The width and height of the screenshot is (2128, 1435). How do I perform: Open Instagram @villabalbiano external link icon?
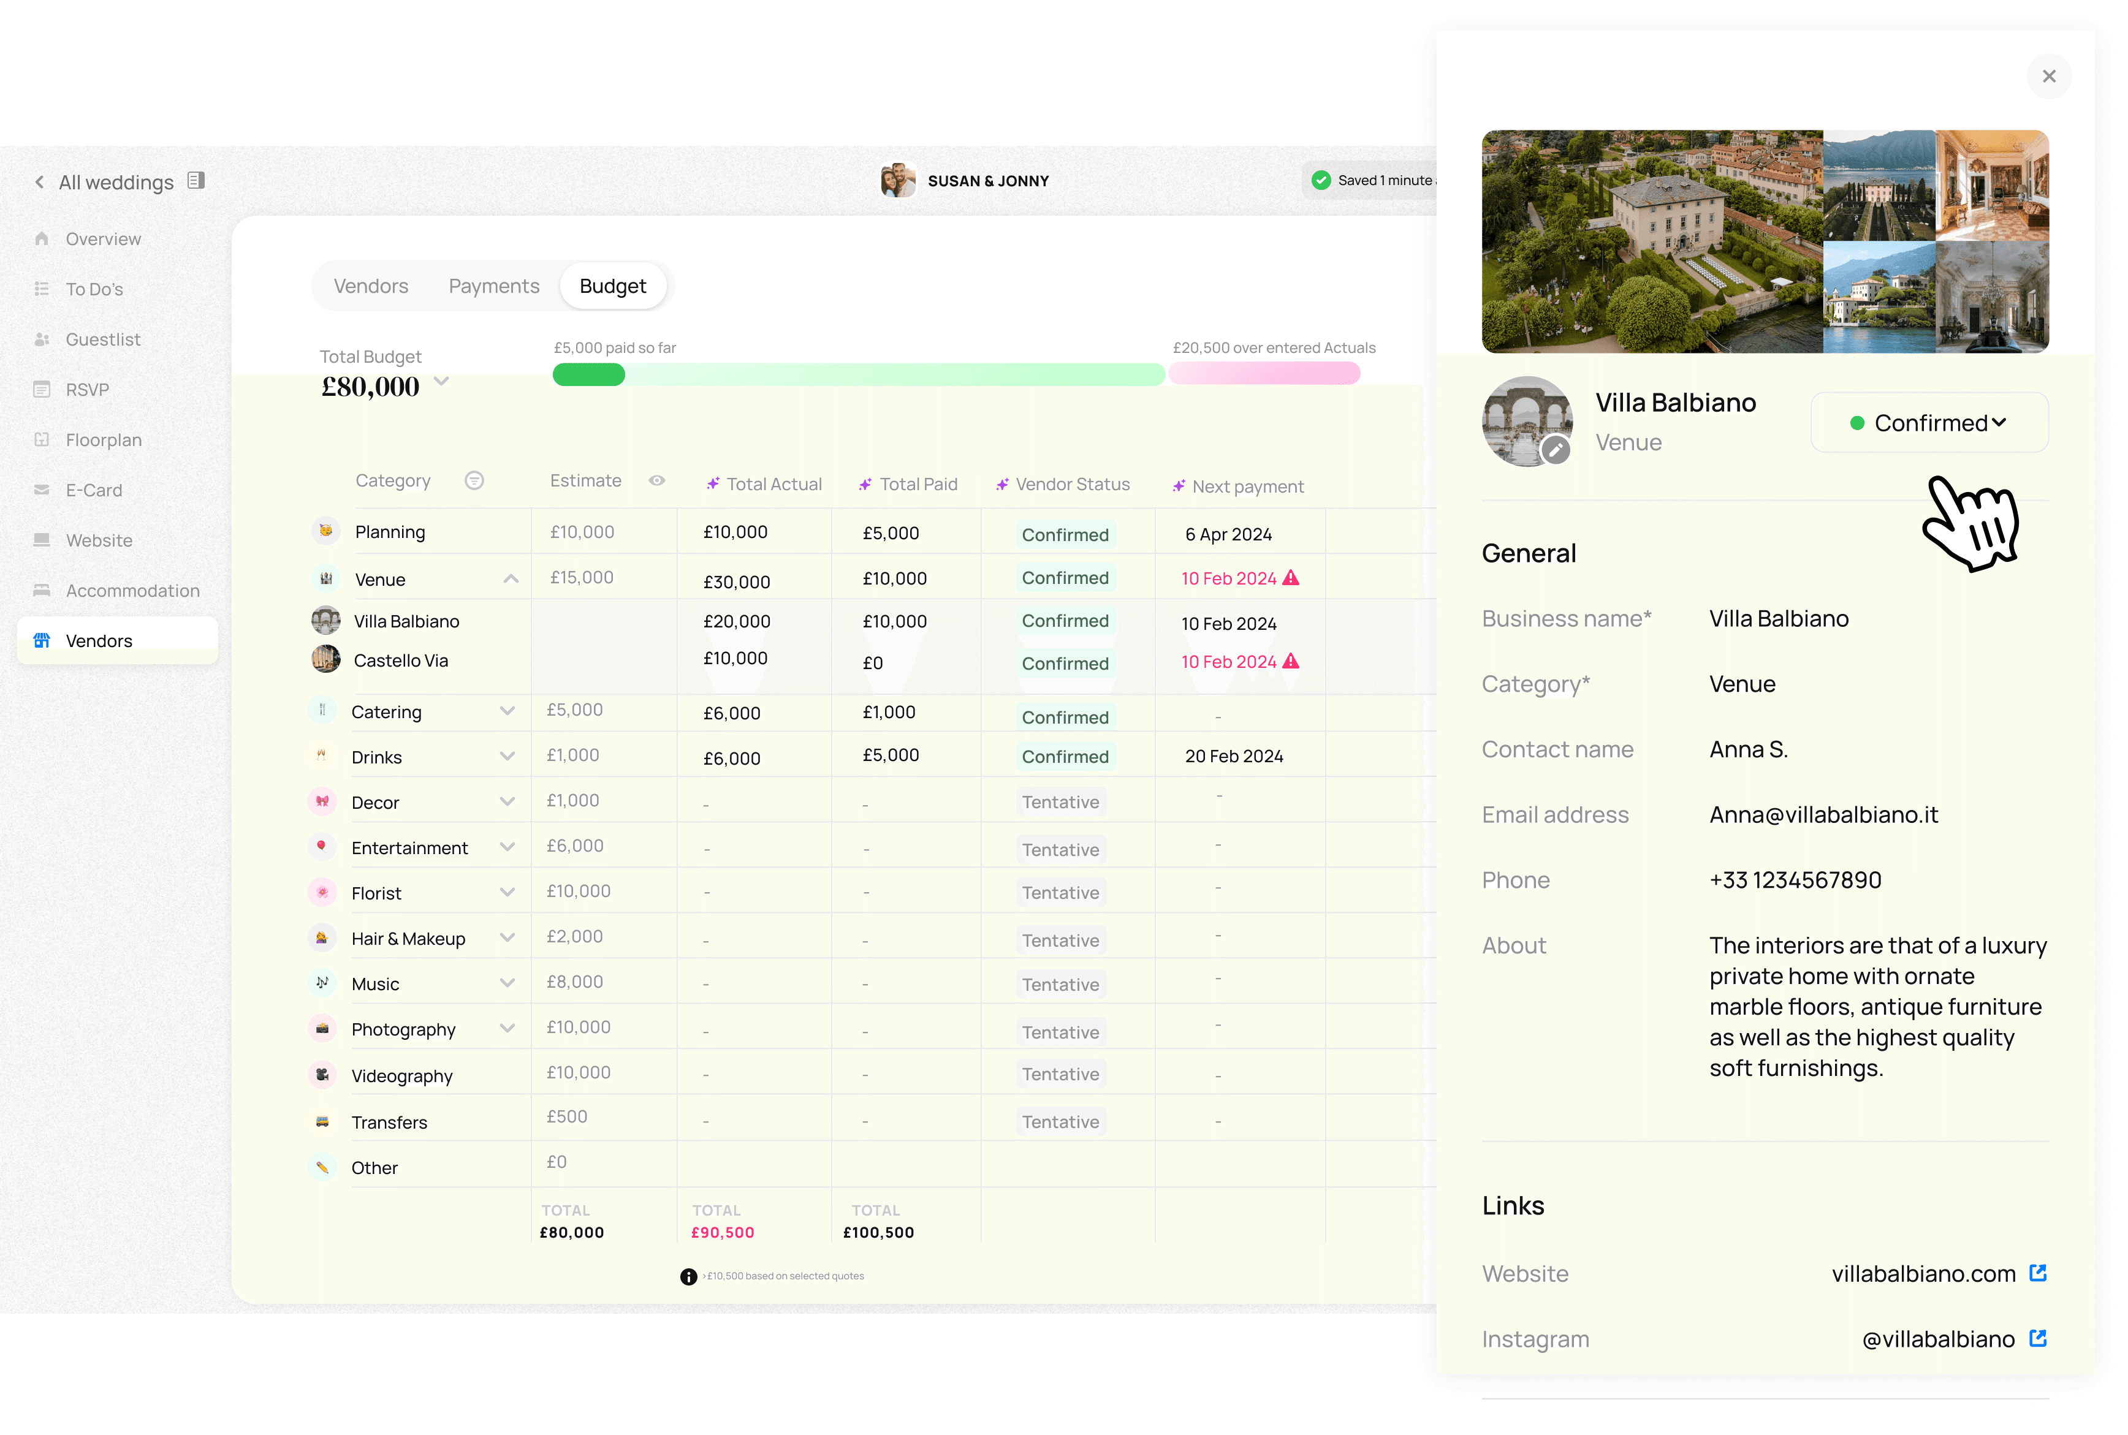(x=2037, y=1338)
